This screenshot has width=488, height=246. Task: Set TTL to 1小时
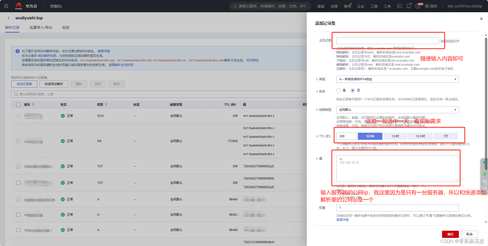[395, 136]
